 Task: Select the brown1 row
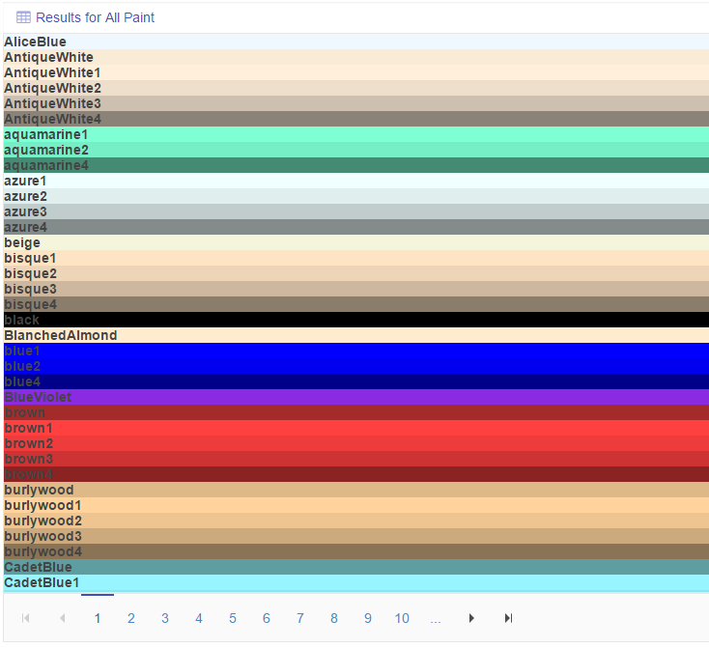356,428
